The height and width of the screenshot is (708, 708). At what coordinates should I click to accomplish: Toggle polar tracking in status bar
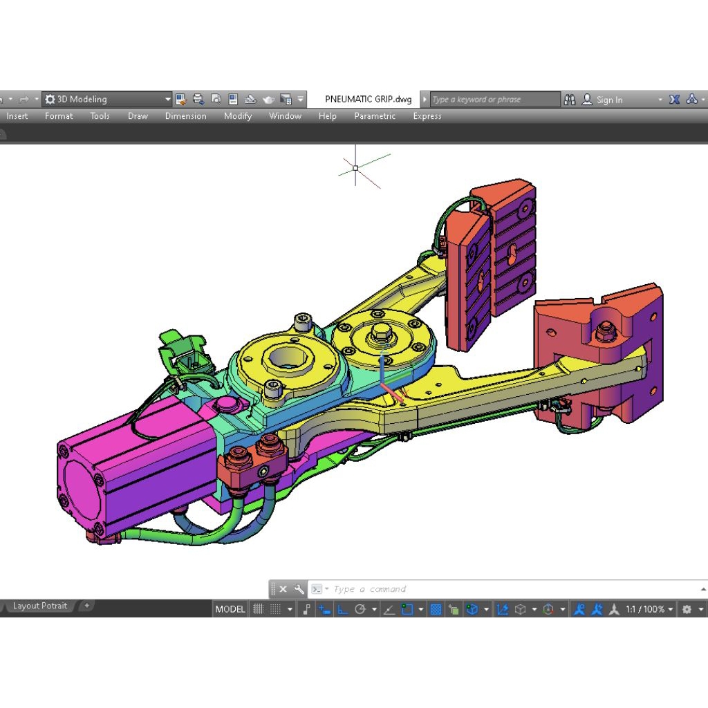click(x=360, y=609)
